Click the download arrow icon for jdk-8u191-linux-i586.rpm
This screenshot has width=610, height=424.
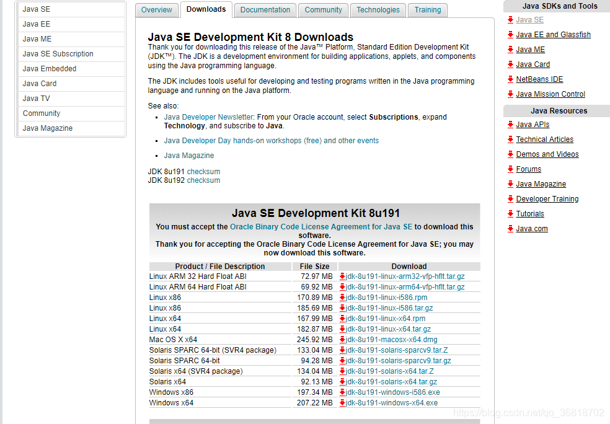tap(342, 298)
